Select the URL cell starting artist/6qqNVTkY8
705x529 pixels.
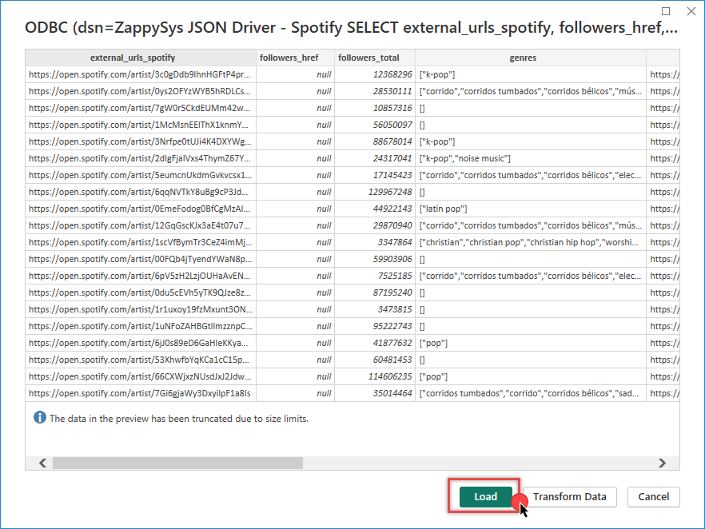pos(141,192)
